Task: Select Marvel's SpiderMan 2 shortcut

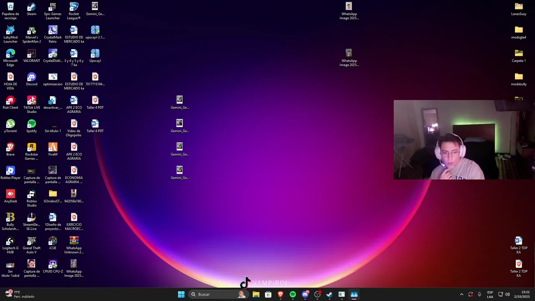Action: [x=31, y=35]
